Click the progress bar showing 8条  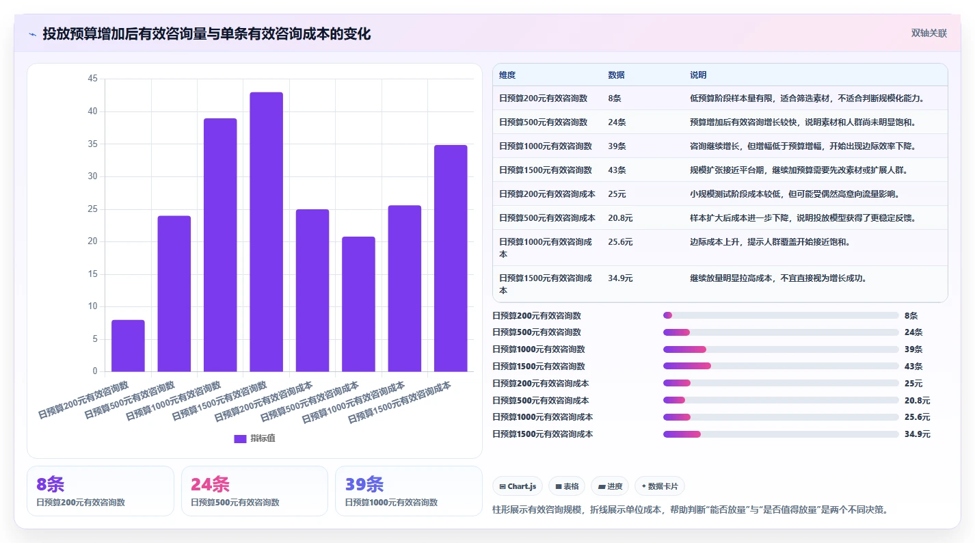(781, 315)
